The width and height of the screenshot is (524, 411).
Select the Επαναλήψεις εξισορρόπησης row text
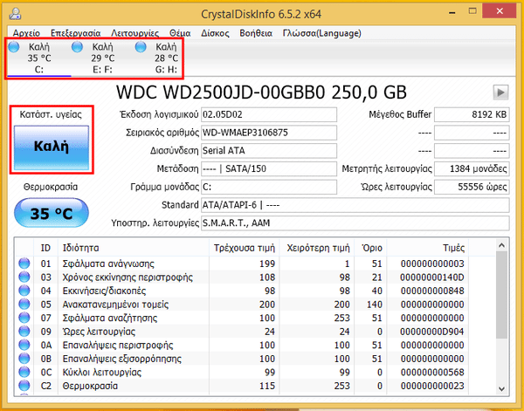pos(122,359)
